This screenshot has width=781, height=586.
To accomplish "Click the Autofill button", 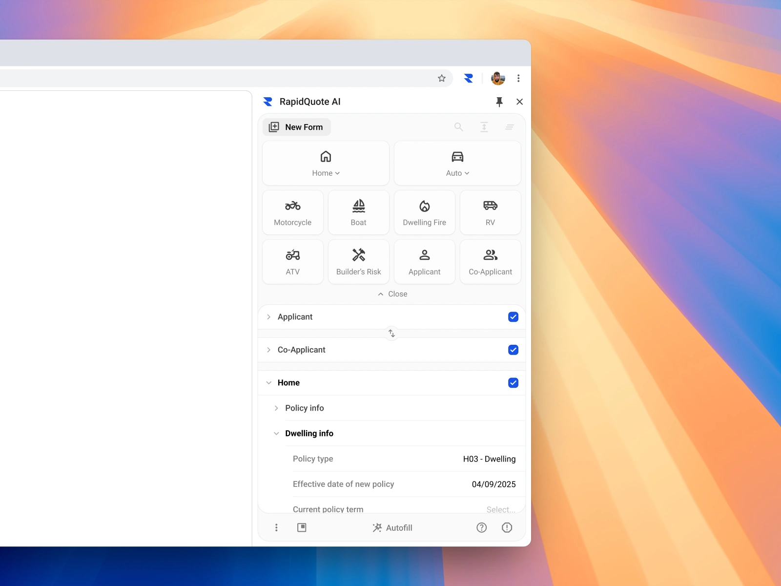I will 392,528.
